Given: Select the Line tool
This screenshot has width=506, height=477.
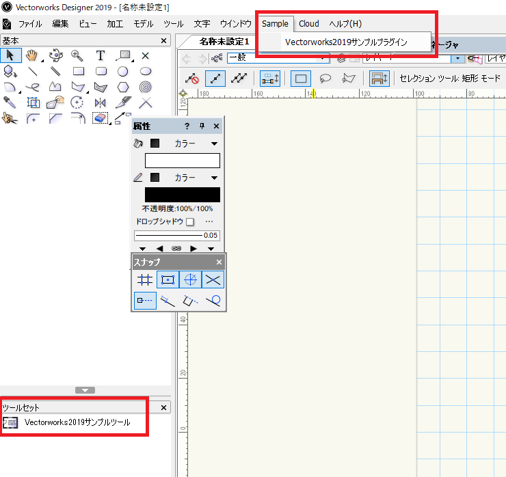Looking at the screenshot, I should pos(33,71).
